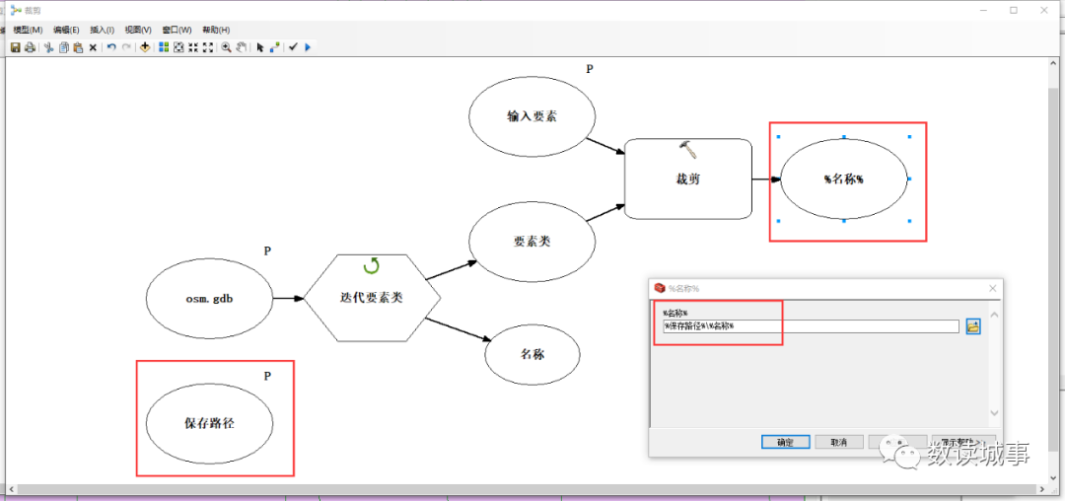Click the folder browse icon in the dialog
Screen dimensions: 1065x501
coord(973,326)
